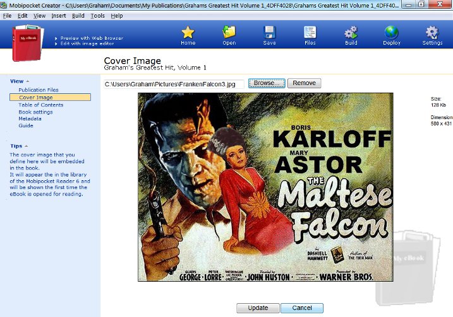Screen dimensions: 453x317
Task: Open the Help menu
Action: tap(117, 16)
